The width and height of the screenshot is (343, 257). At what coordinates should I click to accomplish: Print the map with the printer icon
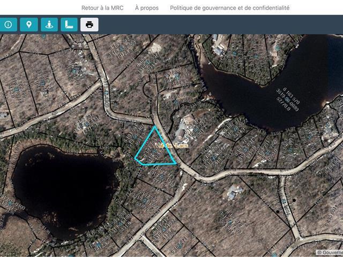[89, 25]
